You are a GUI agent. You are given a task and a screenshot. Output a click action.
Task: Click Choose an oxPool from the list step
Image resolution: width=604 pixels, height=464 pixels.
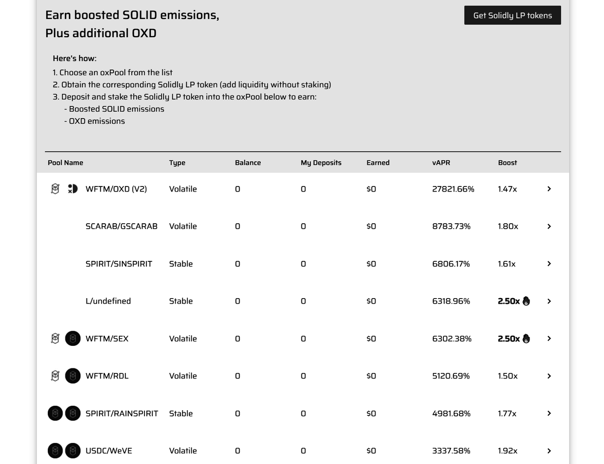(x=113, y=72)
